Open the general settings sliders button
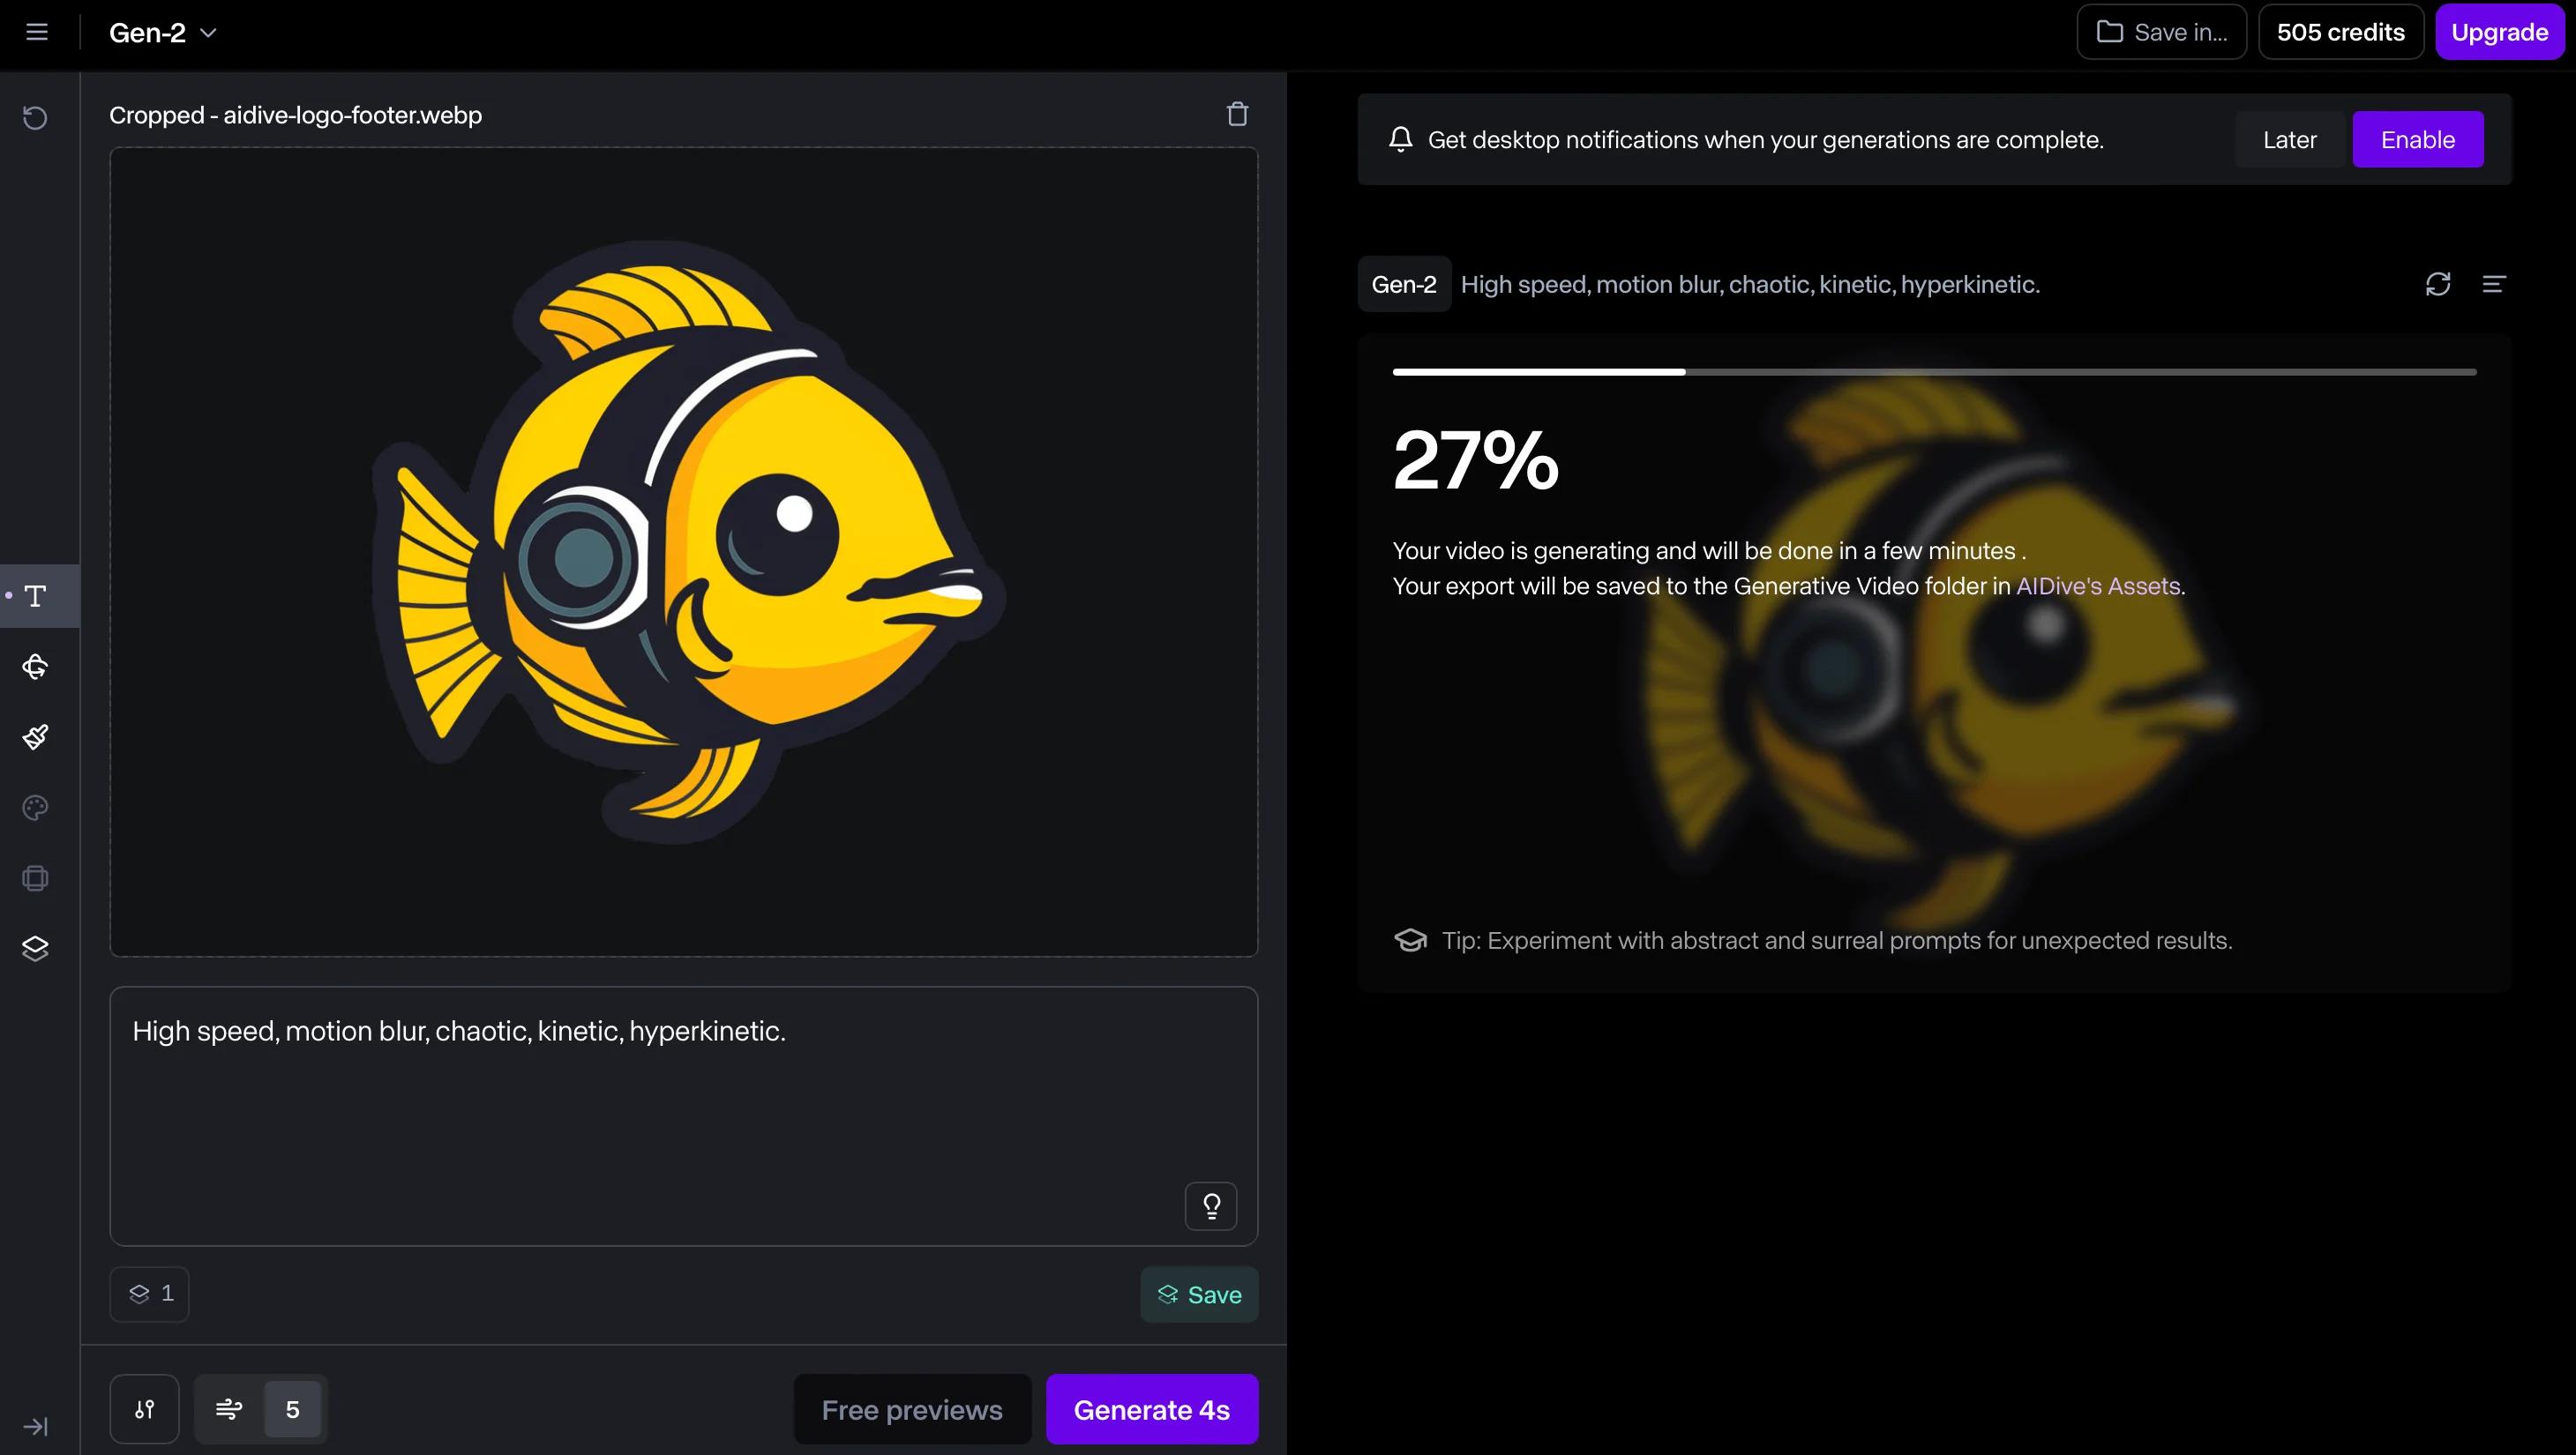The width and height of the screenshot is (2576, 1455). click(144, 1409)
